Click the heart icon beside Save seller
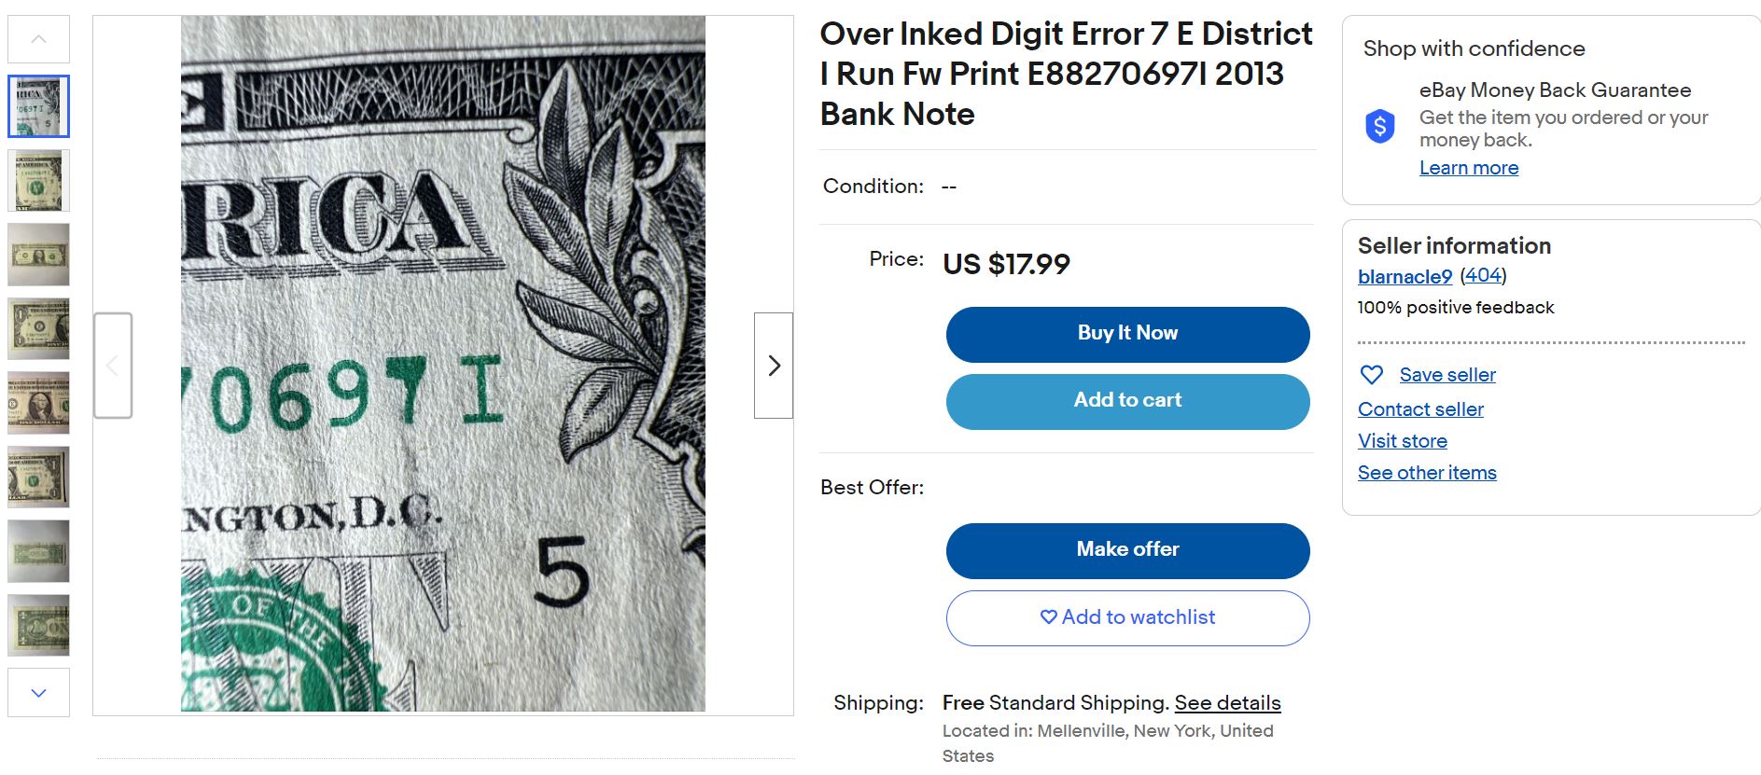The height and width of the screenshot is (775, 1761). [1371, 375]
